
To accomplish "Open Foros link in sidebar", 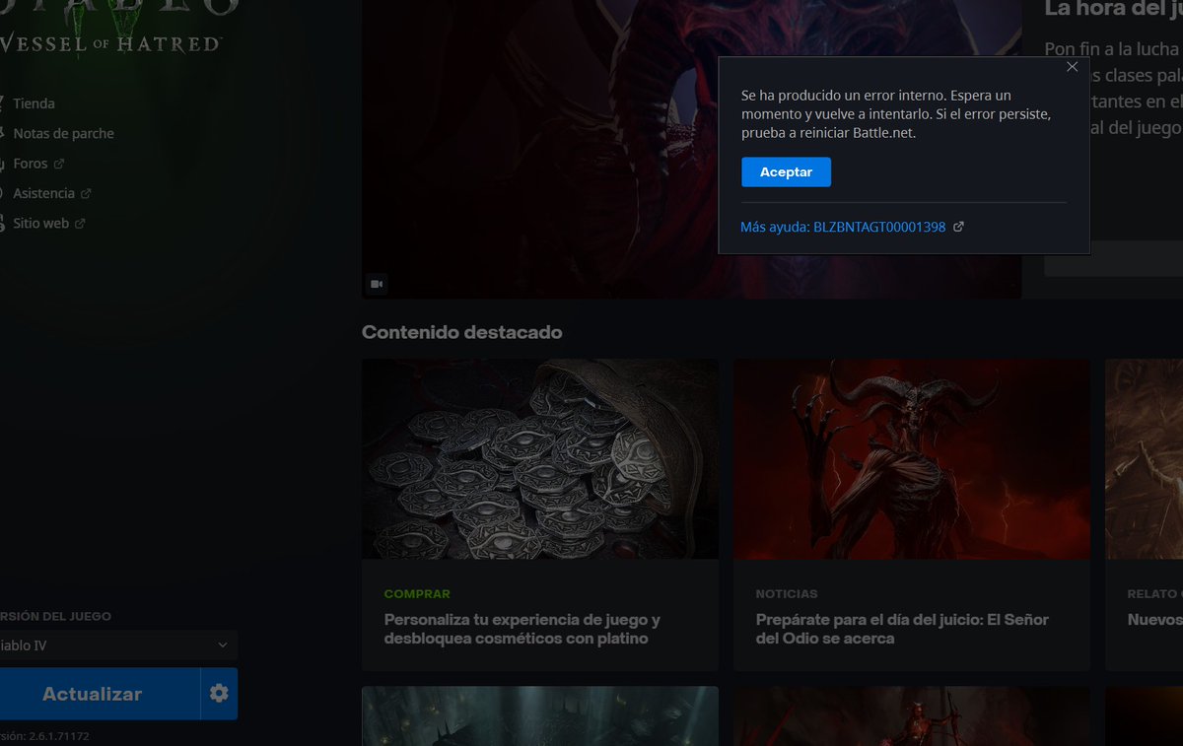I will coord(30,164).
